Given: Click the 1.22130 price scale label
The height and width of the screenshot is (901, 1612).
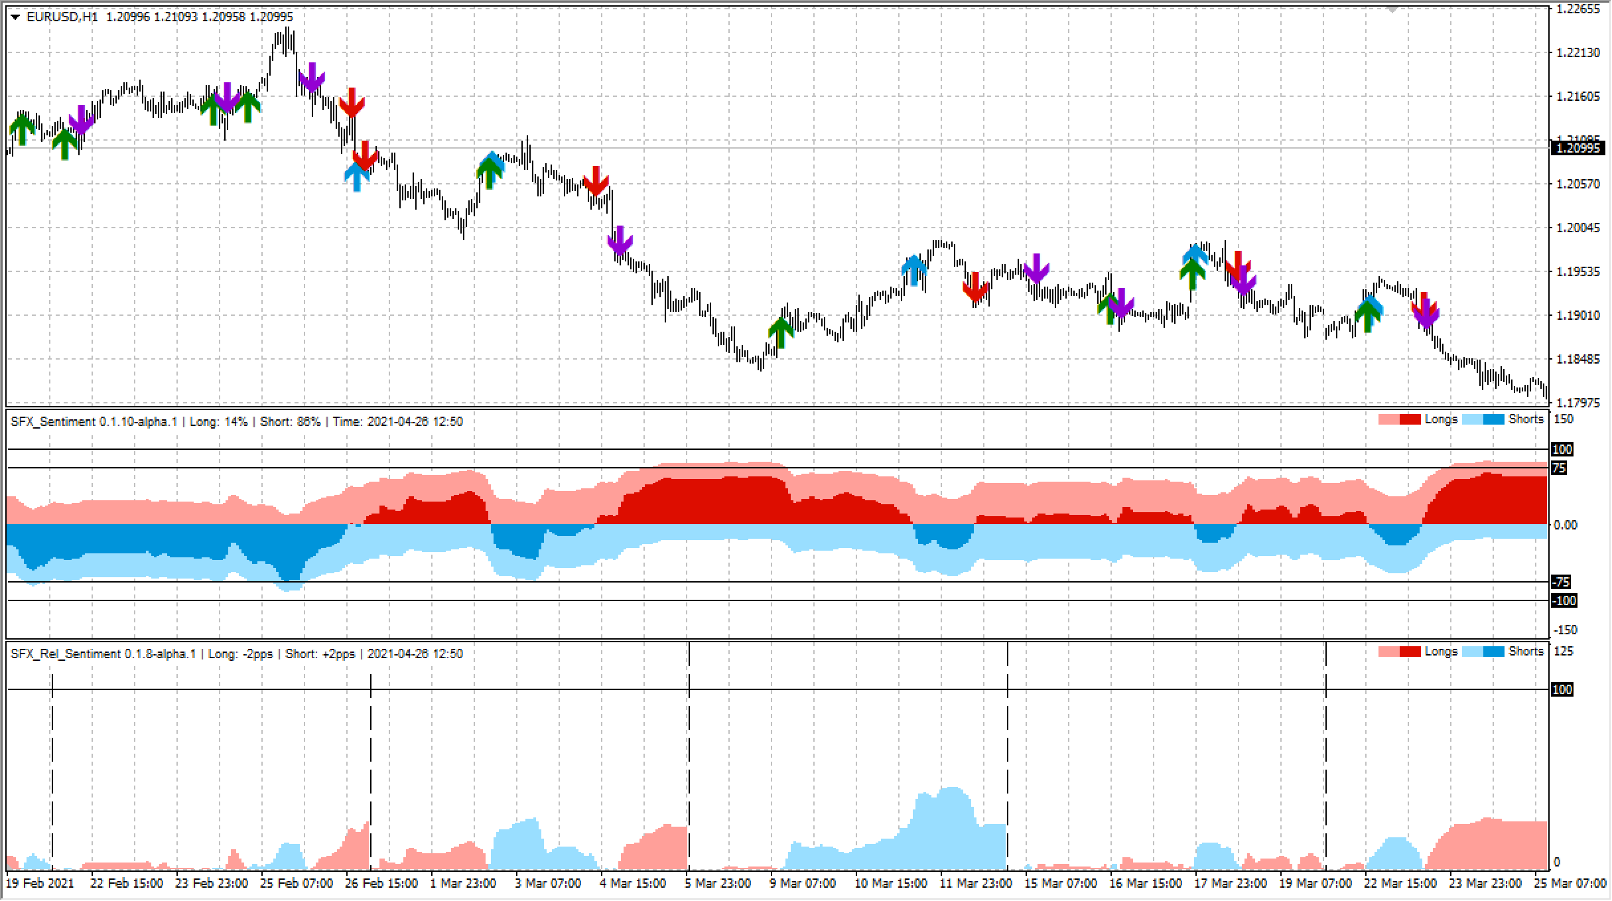Looking at the screenshot, I should (1578, 52).
